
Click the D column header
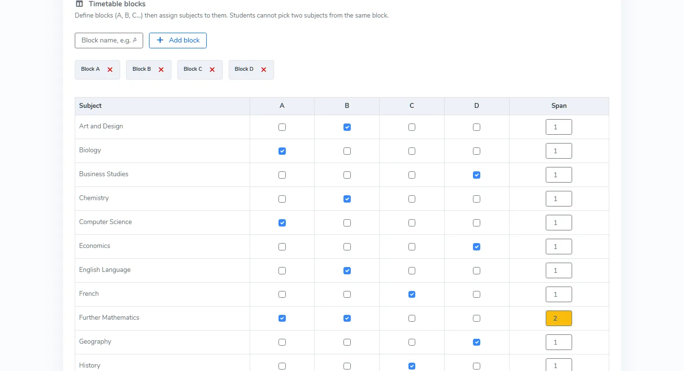coord(476,106)
